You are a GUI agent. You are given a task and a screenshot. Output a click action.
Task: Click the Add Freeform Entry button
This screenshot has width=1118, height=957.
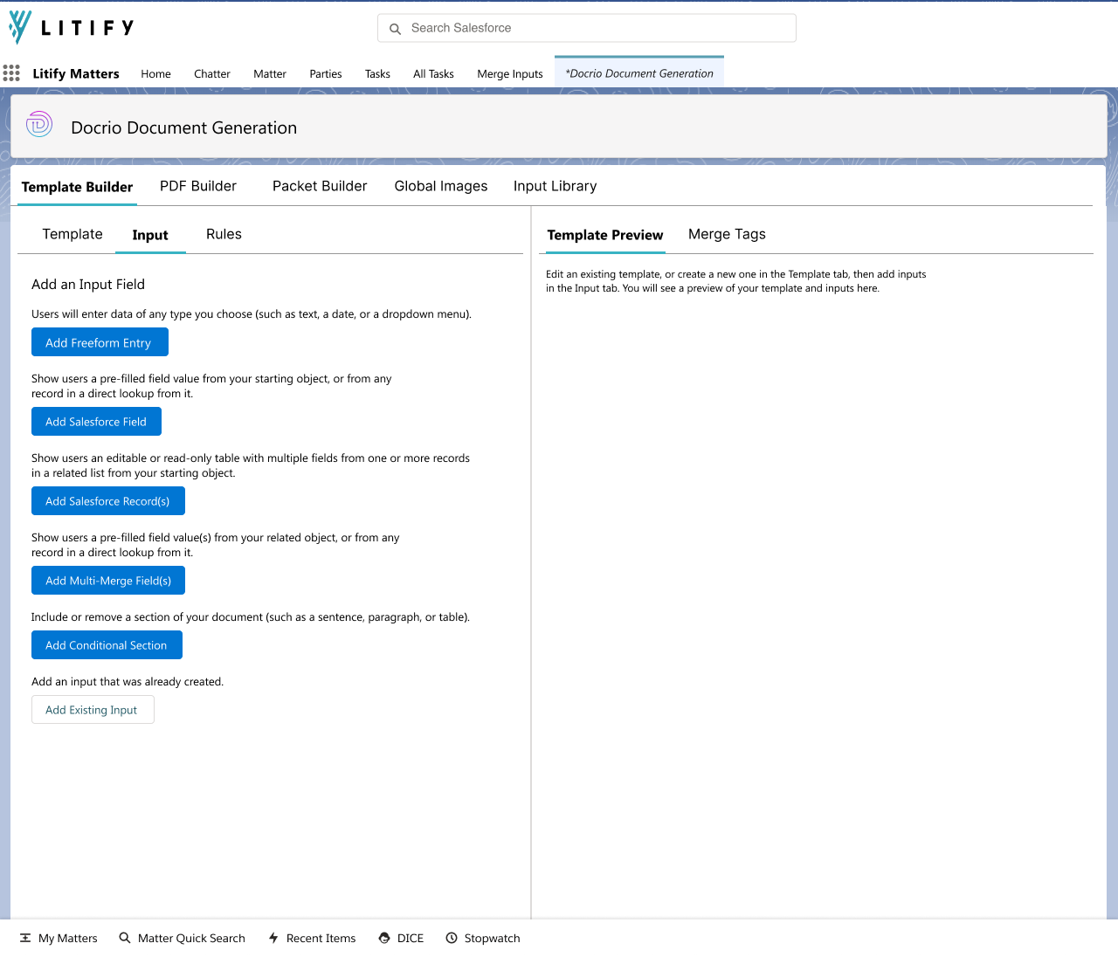(100, 342)
